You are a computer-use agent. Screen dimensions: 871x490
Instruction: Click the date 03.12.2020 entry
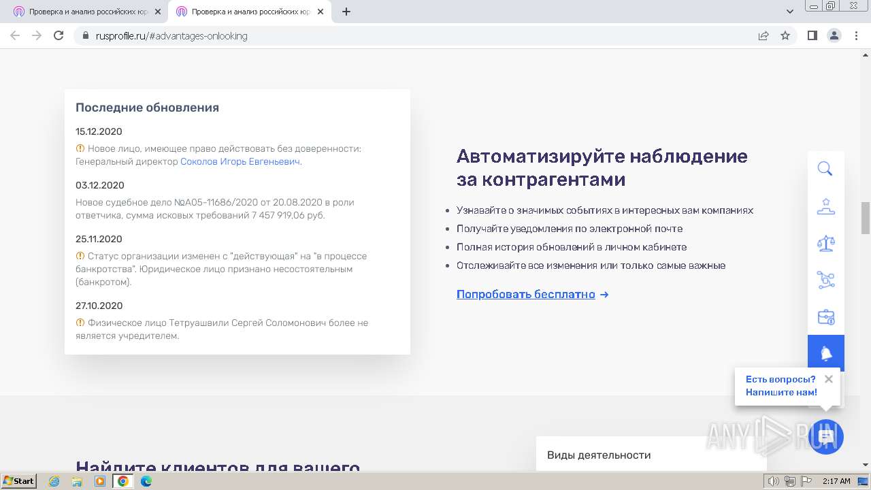99,185
